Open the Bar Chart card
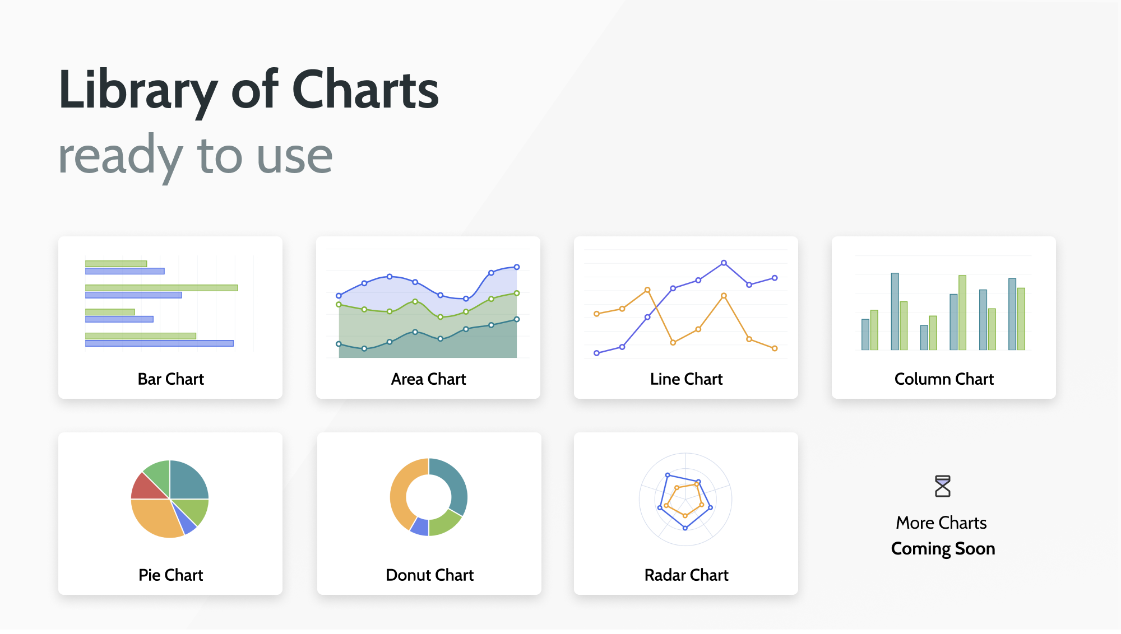 click(x=170, y=318)
